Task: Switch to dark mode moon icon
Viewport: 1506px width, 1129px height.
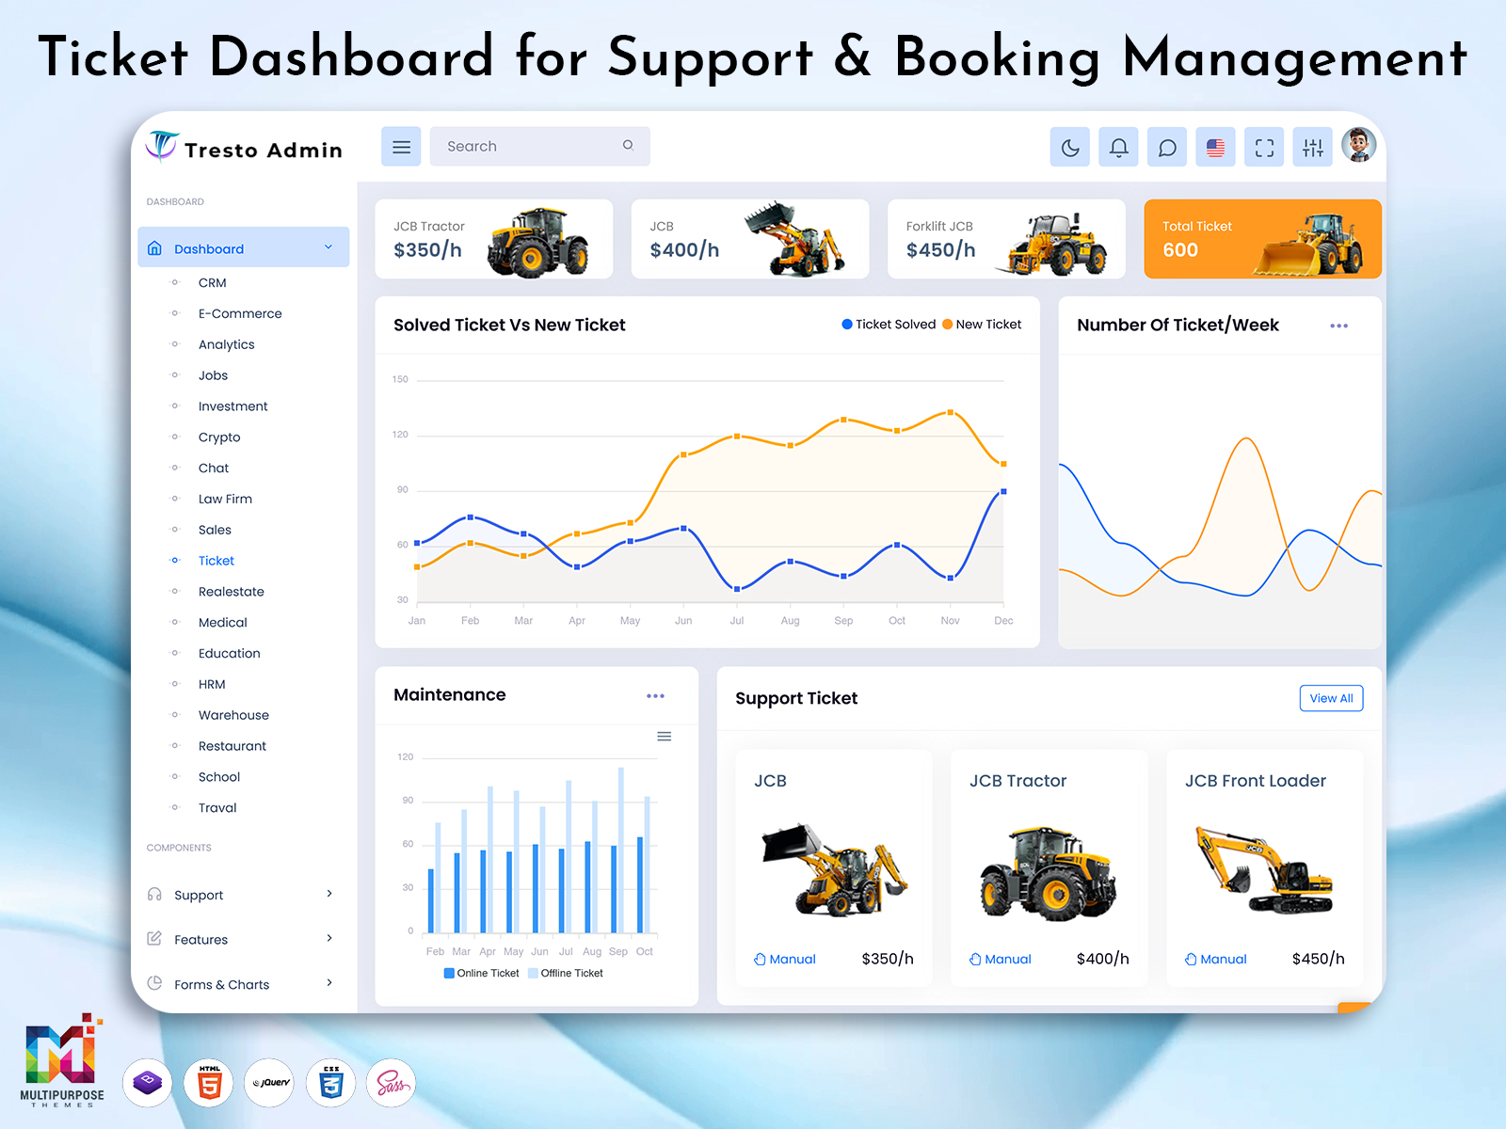Action: 1070,147
